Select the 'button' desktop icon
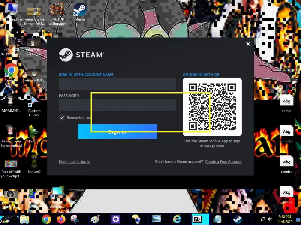The image size is (301, 225). pos(34,134)
